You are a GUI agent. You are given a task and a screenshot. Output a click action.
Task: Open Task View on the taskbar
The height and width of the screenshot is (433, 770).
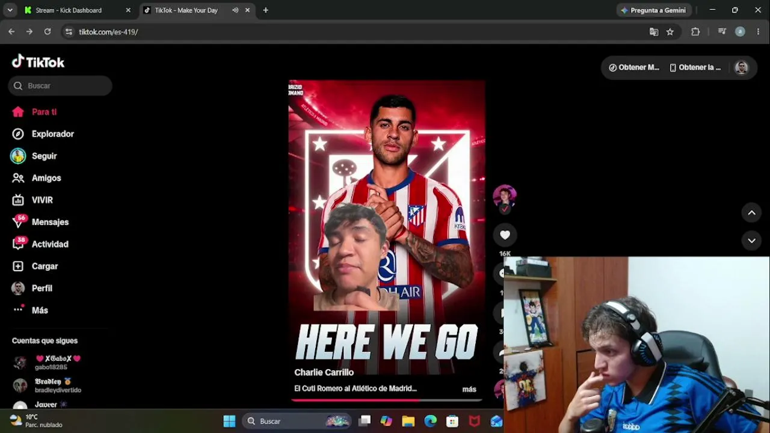click(365, 422)
